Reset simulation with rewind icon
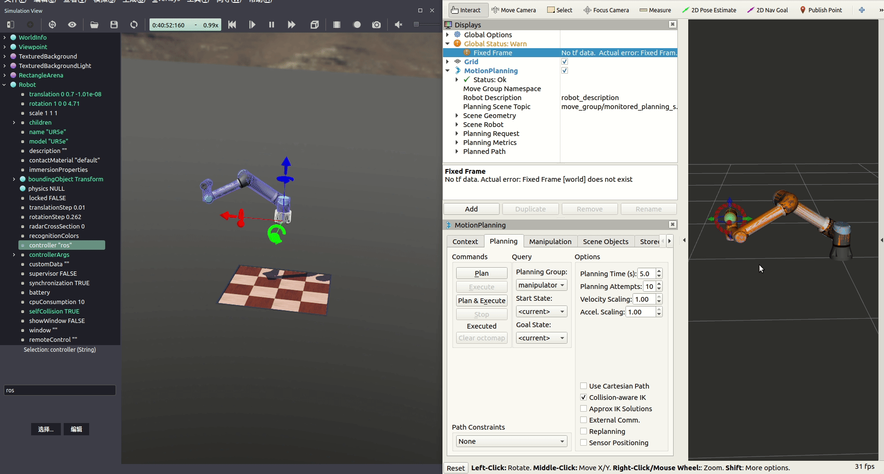 (232, 25)
